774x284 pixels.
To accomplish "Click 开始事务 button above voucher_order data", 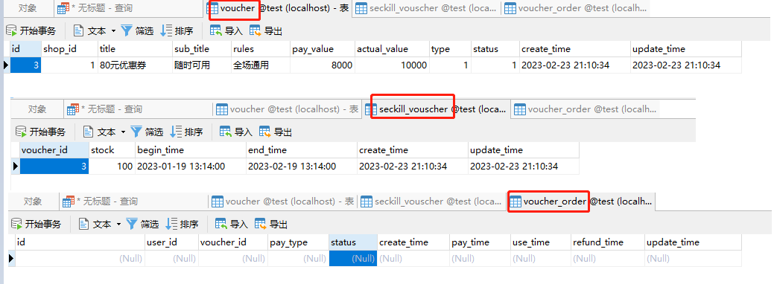I will point(36,224).
